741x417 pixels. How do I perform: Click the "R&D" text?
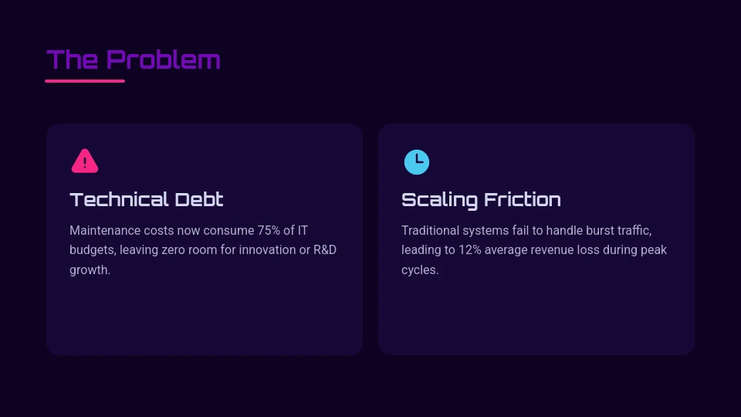324,250
